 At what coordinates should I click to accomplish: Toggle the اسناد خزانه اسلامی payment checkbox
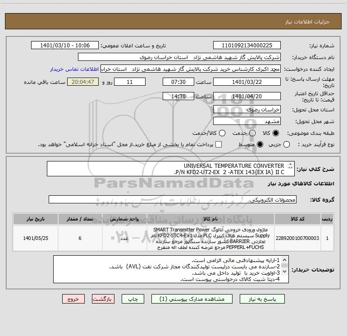[x=219, y=144]
